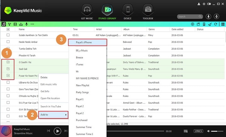The image size is (226, 137).
Task: Select the video filmstrip view icon
Action: pos(15,24)
